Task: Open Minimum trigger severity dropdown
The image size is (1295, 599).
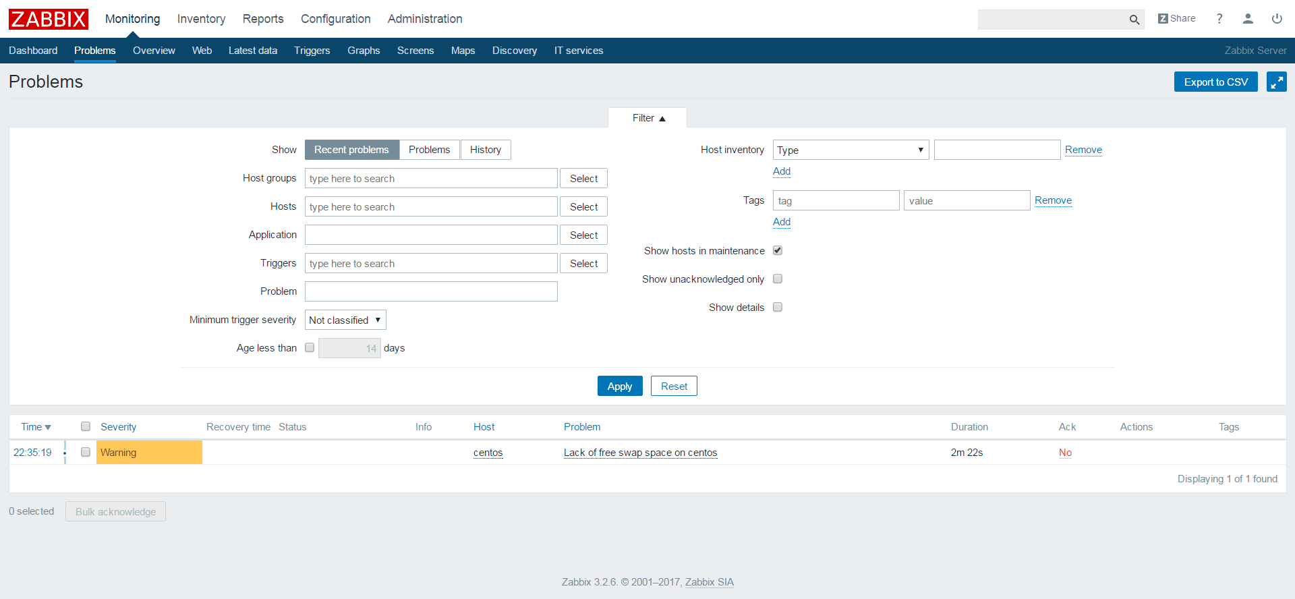Action: (345, 320)
